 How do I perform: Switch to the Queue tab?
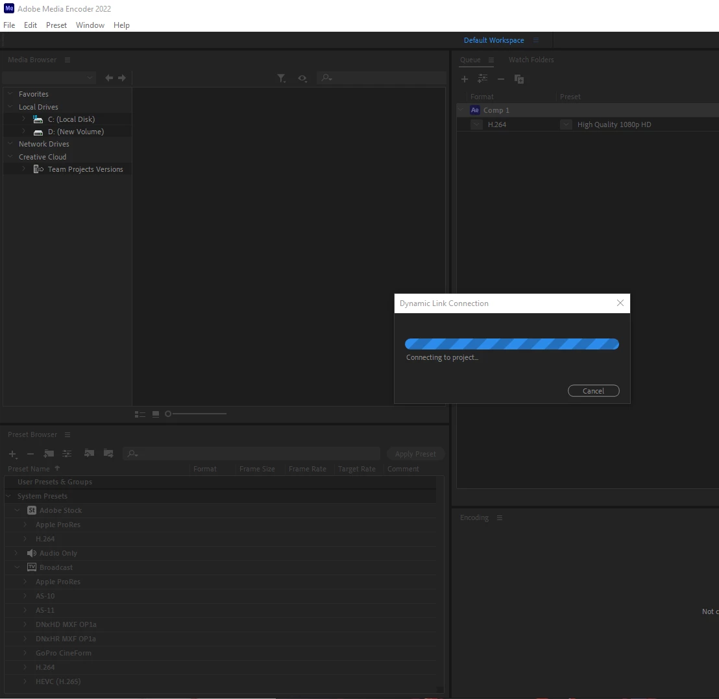pos(470,60)
